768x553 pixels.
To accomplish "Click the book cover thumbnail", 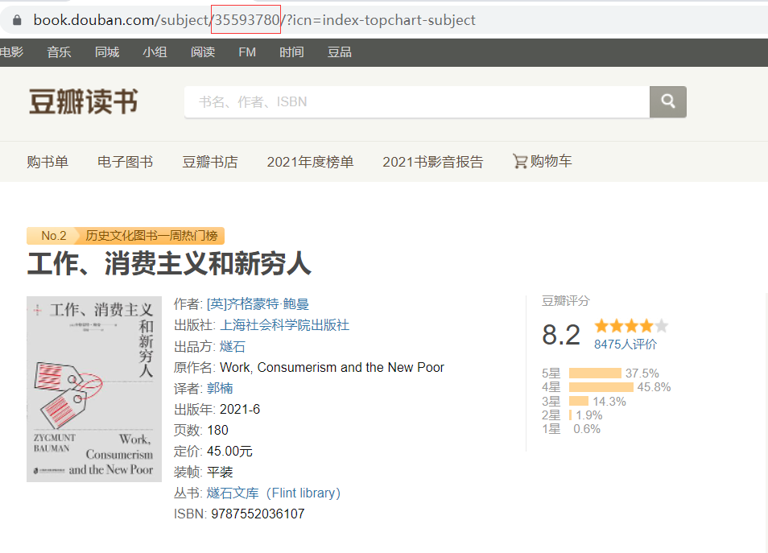I will point(94,389).
